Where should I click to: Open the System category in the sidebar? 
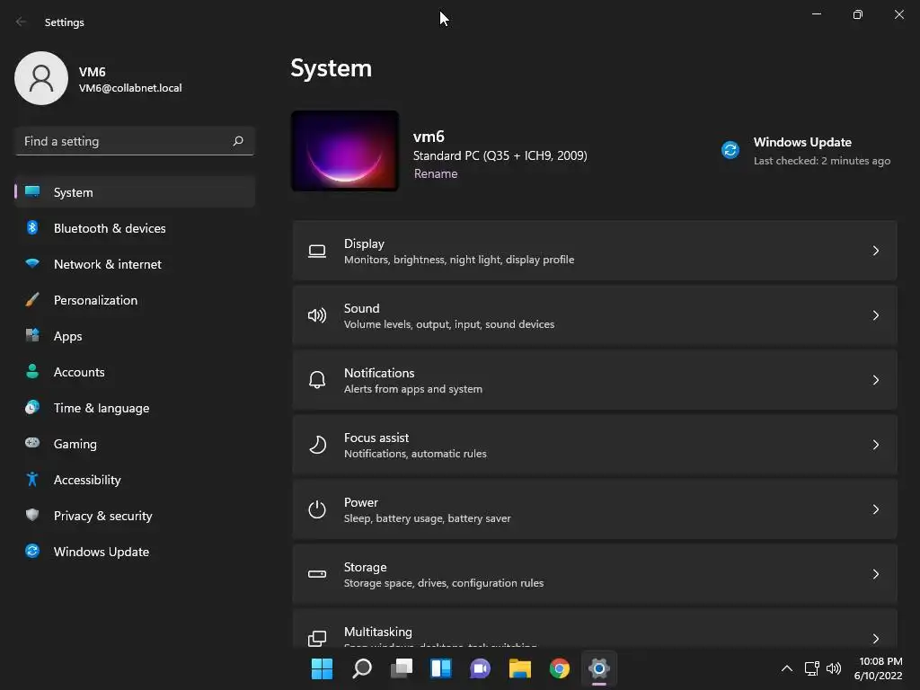(x=135, y=192)
